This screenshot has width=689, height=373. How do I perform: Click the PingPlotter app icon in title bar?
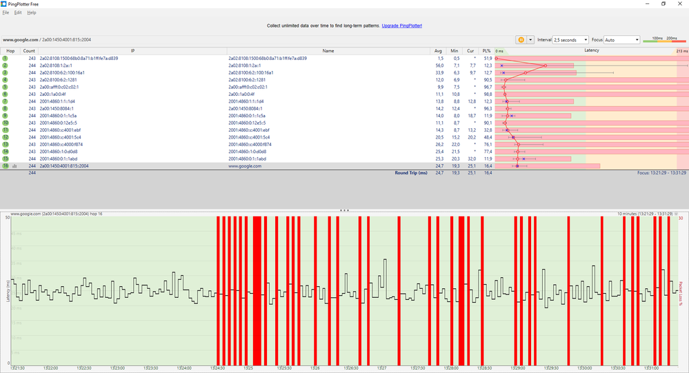pos(3,4)
